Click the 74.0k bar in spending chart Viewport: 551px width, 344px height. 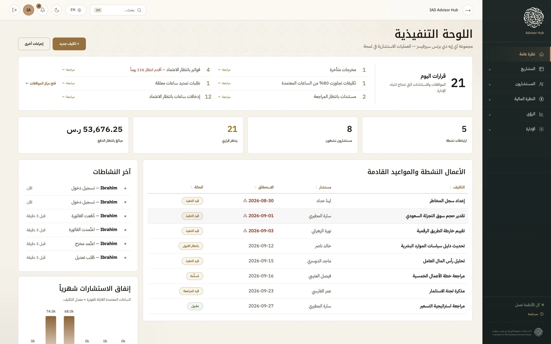(51, 330)
